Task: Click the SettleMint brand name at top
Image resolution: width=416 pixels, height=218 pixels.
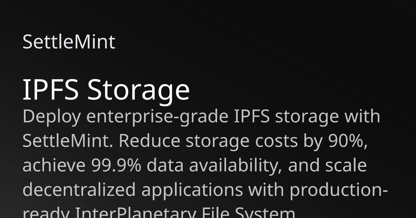Action: point(69,42)
